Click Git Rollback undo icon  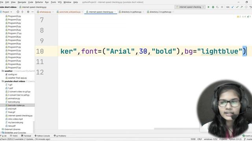tap(250, 7)
